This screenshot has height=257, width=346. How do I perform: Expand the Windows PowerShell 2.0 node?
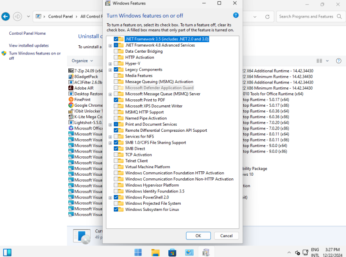pos(110,198)
